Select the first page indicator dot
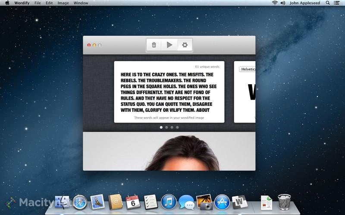The image size is (345, 215). [161, 127]
